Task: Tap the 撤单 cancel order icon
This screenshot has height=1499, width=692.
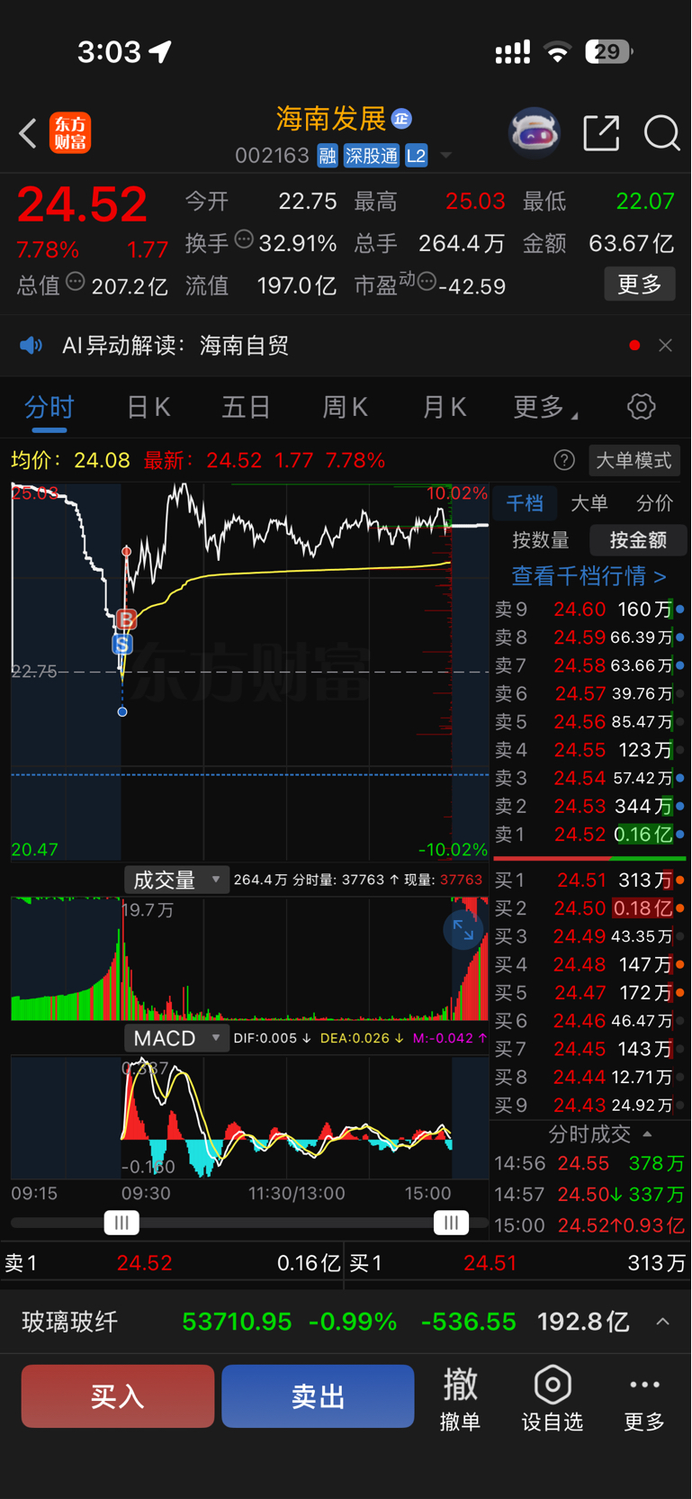Action: pyautogui.click(x=460, y=1398)
